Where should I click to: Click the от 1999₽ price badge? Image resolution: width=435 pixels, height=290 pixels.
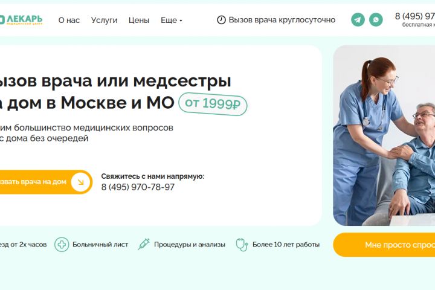click(213, 104)
